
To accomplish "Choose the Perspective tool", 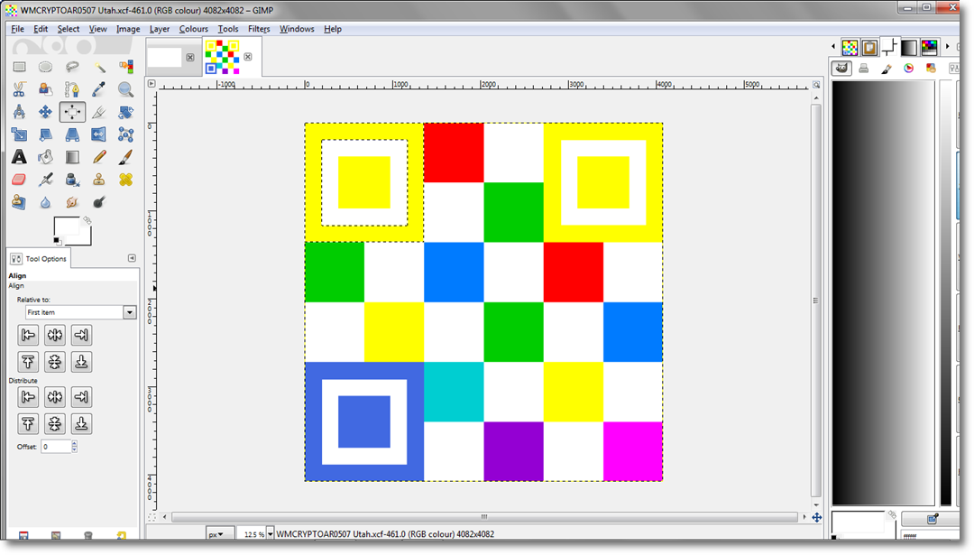I will pyautogui.click(x=72, y=134).
